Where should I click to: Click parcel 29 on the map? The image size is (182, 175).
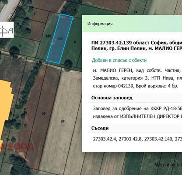[44, 114]
